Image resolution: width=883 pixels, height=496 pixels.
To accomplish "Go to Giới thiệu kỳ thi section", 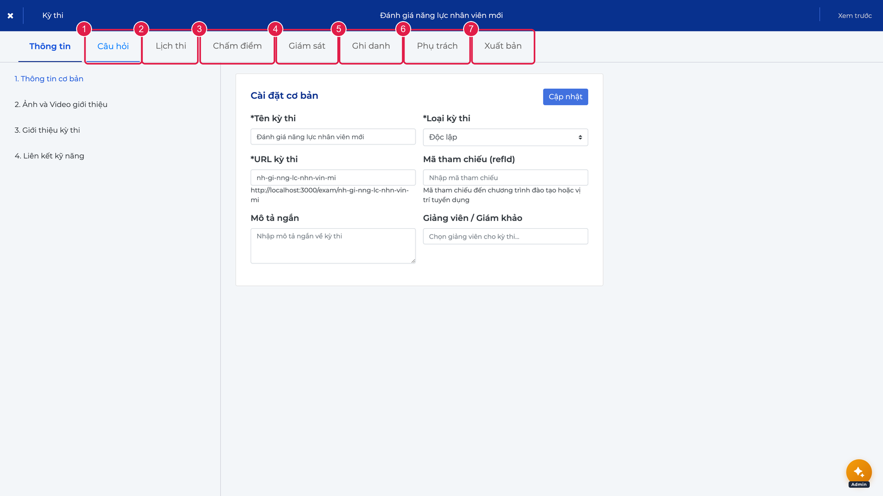I will coord(47,131).
